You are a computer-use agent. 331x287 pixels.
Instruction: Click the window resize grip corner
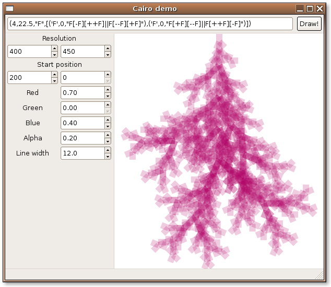(320, 275)
